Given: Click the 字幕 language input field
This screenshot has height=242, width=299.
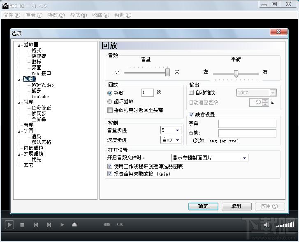Looking at the screenshot, I should click(247, 123).
